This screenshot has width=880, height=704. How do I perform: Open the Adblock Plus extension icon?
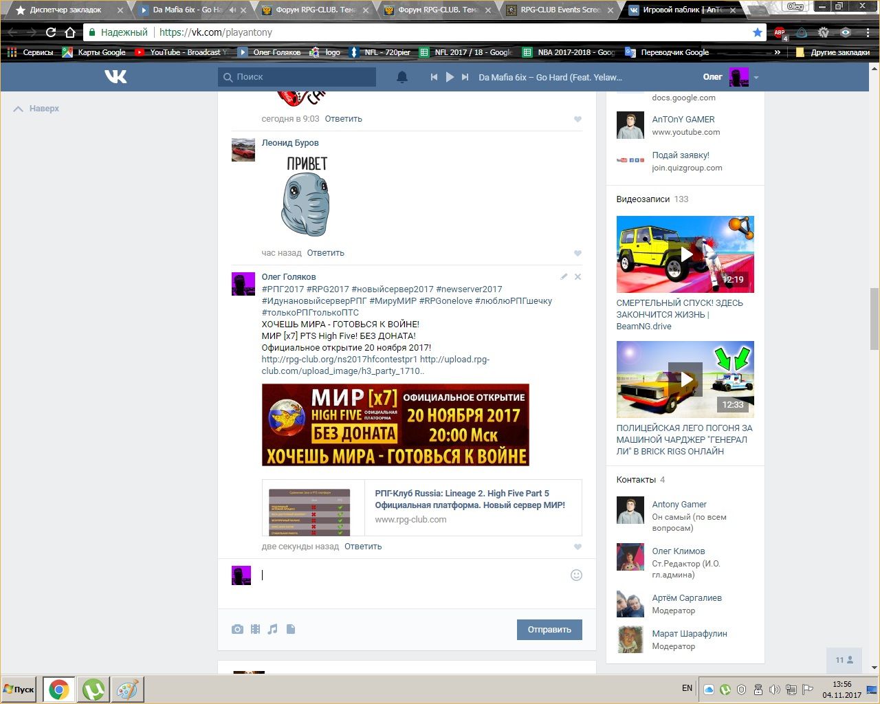click(780, 32)
